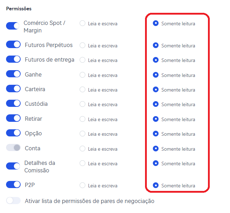230x213 pixels.
Task: Switch off the P2P permission toggle
Action: tap(13, 185)
